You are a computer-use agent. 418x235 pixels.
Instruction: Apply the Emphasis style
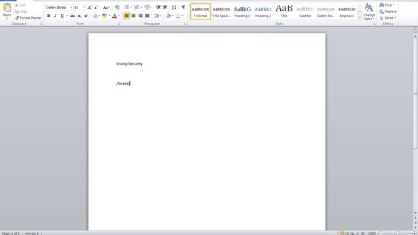[347, 12]
